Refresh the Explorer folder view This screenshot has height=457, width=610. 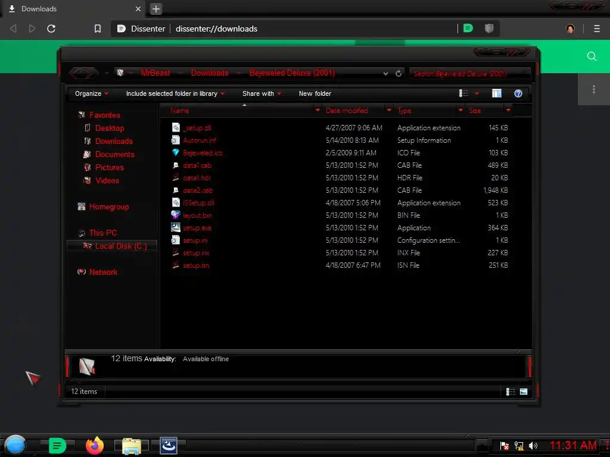399,73
